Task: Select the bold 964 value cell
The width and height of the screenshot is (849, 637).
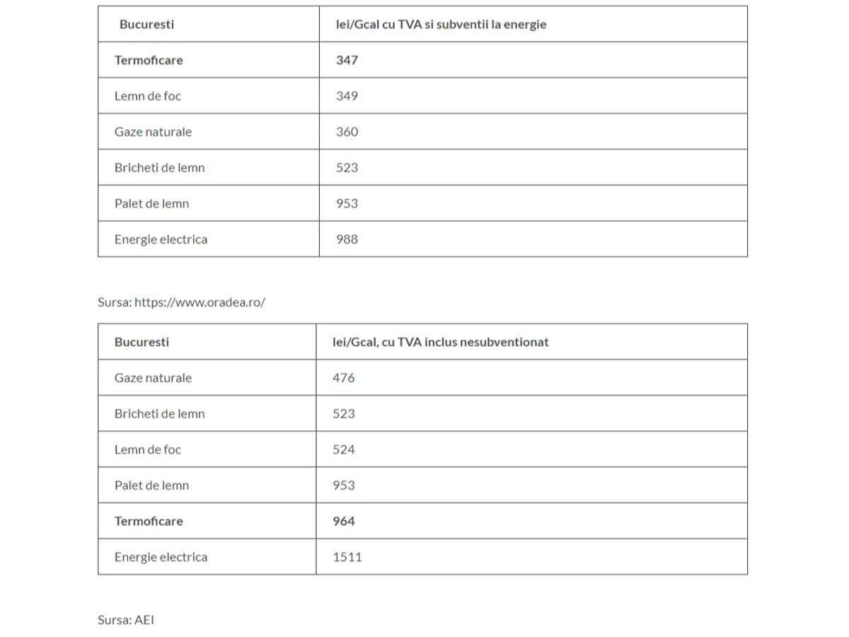Action: (x=344, y=521)
